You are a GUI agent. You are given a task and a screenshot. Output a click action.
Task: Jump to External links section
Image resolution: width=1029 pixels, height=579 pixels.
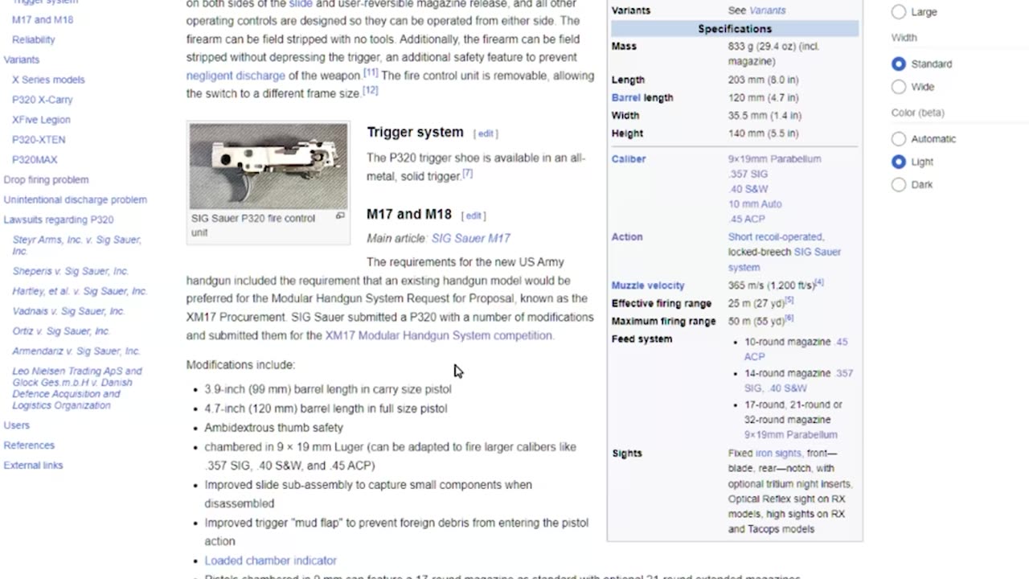point(33,466)
